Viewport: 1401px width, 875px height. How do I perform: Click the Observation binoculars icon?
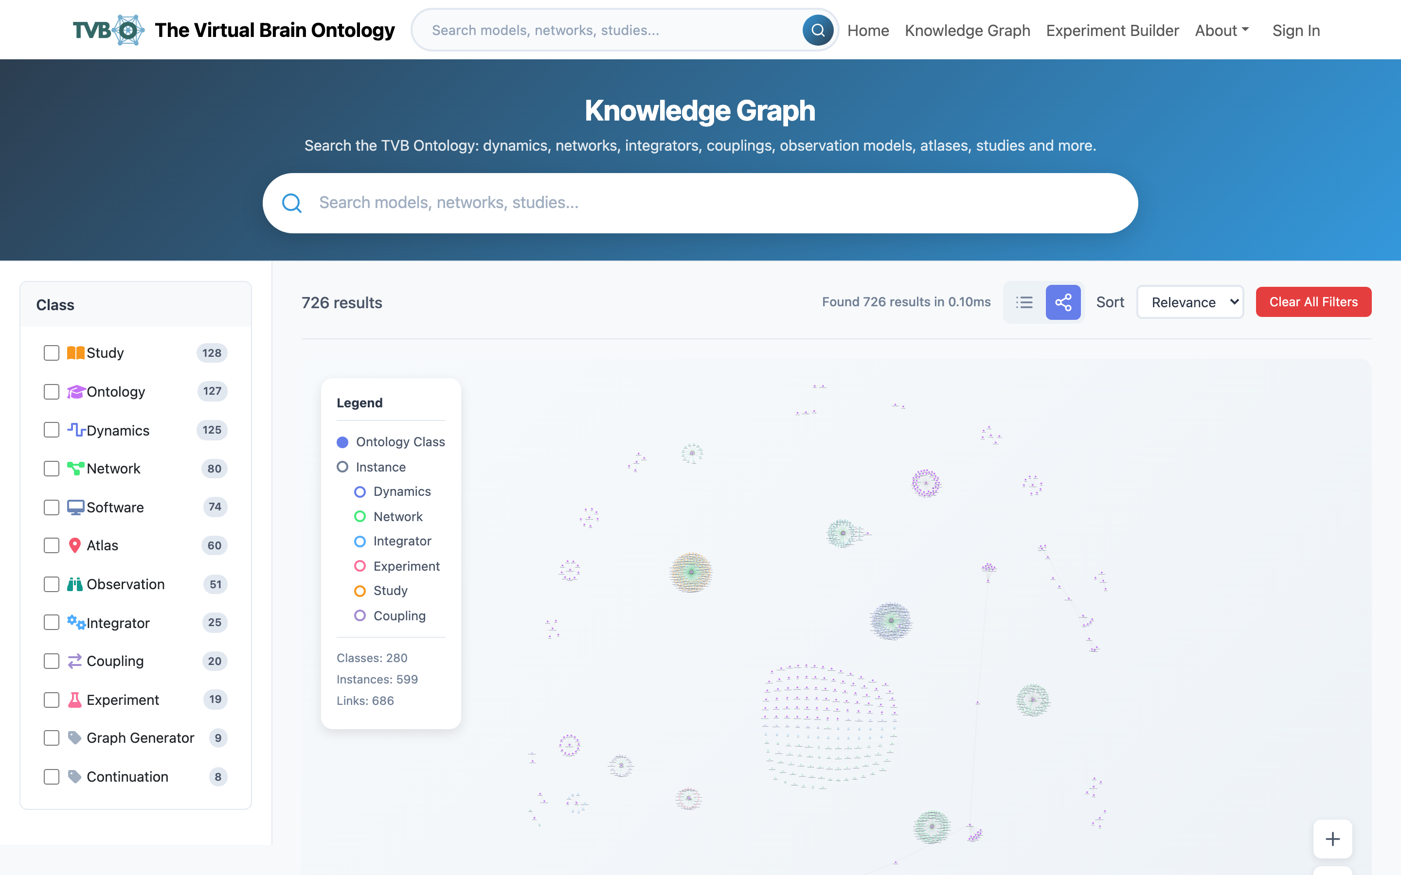[x=75, y=584]
